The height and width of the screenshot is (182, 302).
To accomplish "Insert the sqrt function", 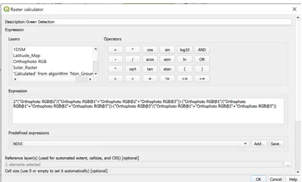I will pos(133,69).
